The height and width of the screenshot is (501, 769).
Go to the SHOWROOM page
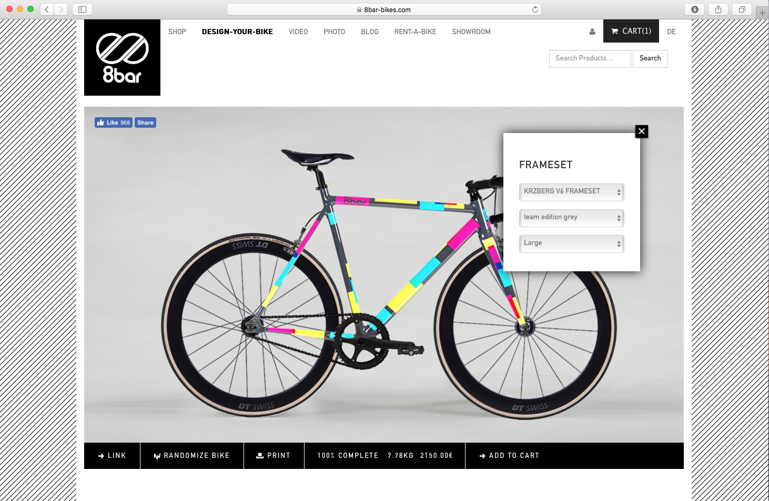471,32
